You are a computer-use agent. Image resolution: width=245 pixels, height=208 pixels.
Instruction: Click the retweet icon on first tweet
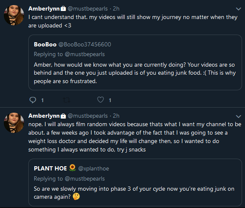click(67, 100)
